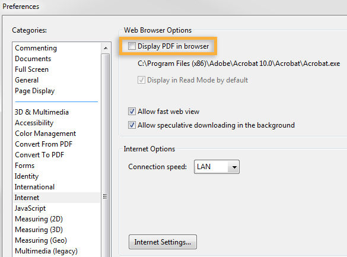Select 3D & Multimedia category
This screenshot has height=257, width=347.
pos(42,112)
